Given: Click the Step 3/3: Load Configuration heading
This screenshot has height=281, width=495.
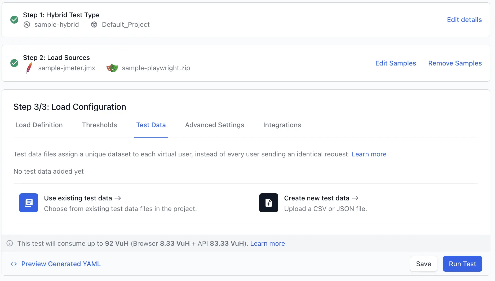Looking at the screenshot, I should pos(70,107).
